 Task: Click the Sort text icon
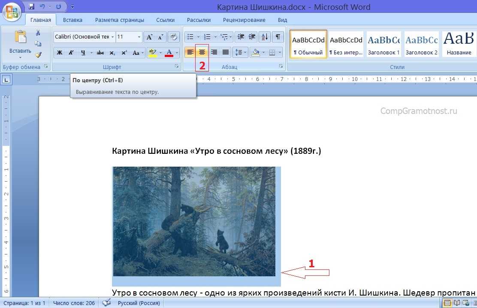click(264, 37)
